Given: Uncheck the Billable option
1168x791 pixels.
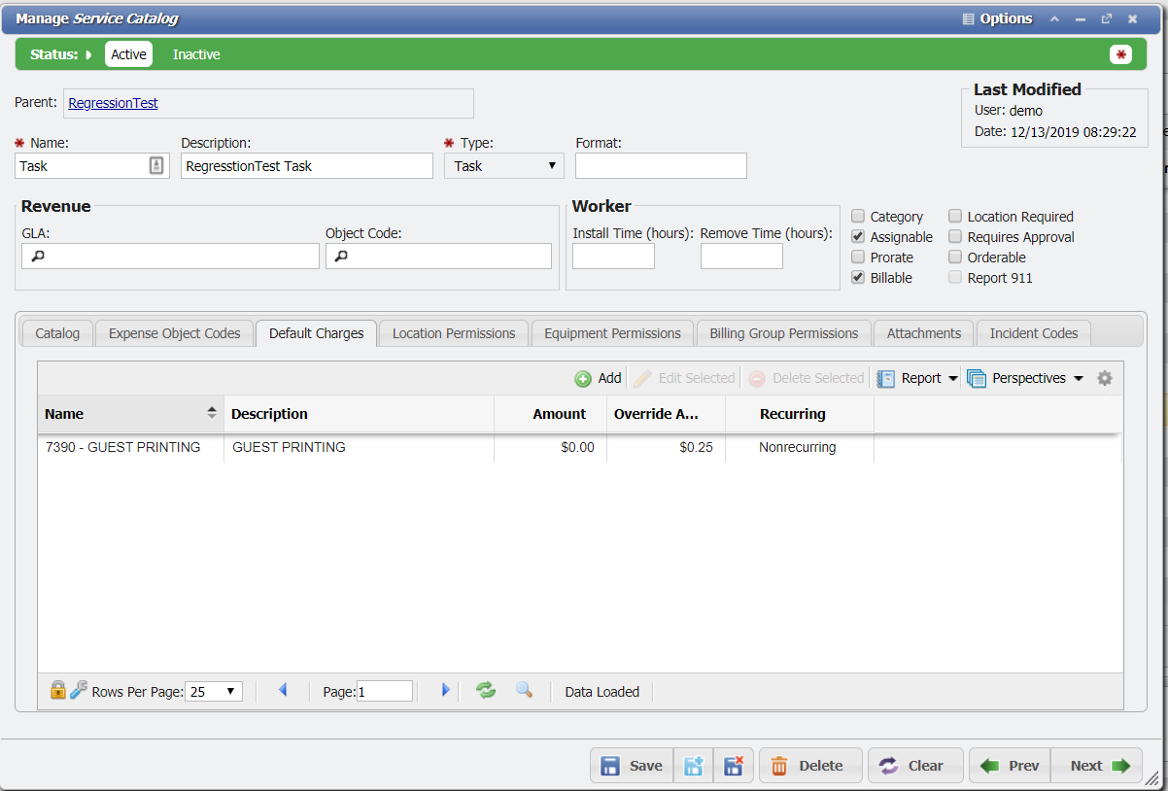Looking at the screenshot, I should point(858,277).
